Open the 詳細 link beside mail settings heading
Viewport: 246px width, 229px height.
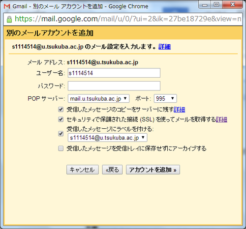(x=164, y=47)
